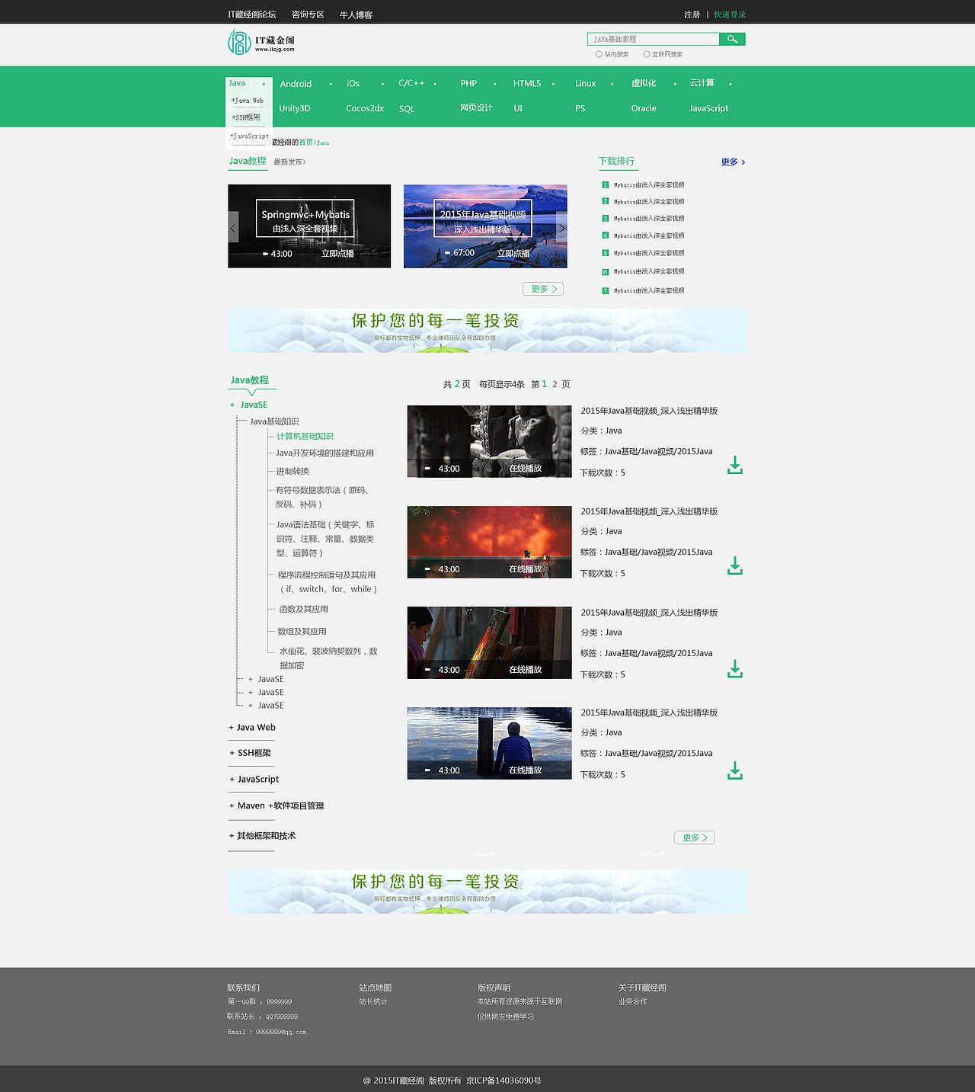This screenshot has height=1092, width=975.
Task: Expand the Maven +软件项目管理 section
Action: pos(276,805)
